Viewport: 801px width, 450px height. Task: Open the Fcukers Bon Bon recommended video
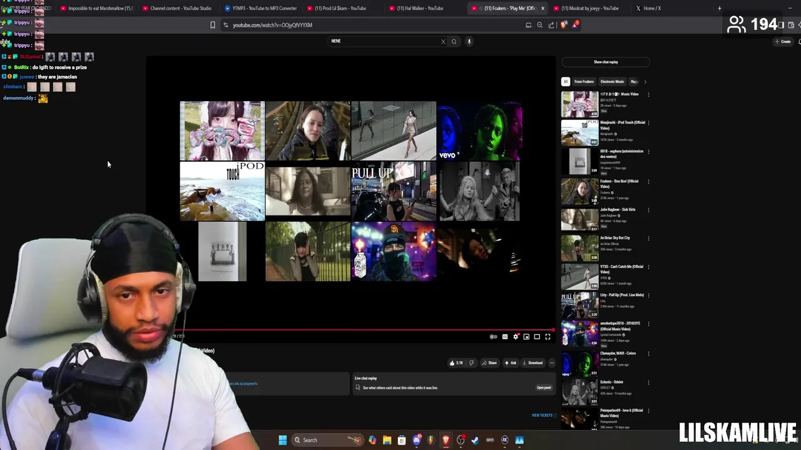pos(579,192)
